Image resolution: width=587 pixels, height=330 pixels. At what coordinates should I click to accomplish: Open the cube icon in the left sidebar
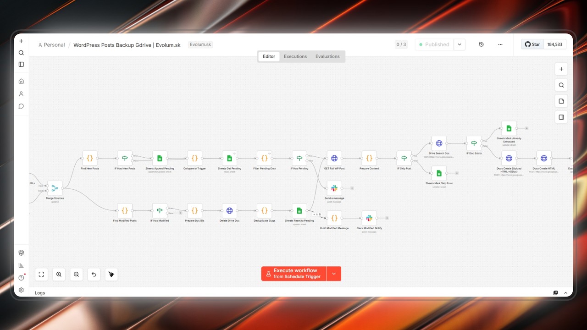pyautogui.click(x=21, y=253)
